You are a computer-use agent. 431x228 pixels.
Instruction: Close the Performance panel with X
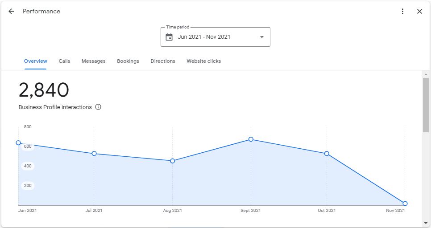tap(419, 12)
